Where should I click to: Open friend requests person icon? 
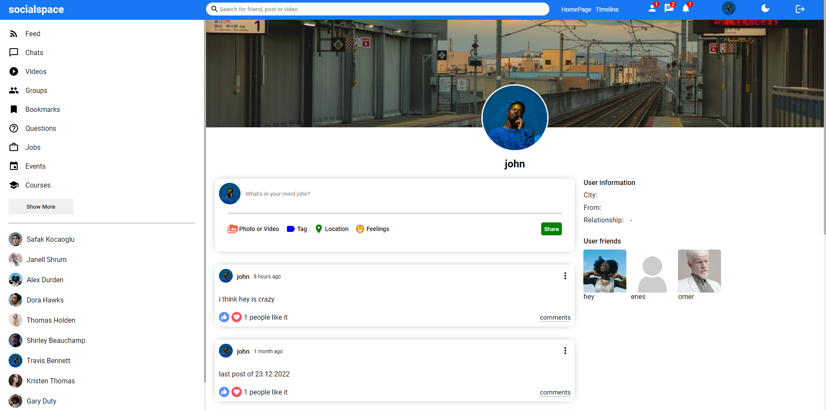tap(652, 8)
